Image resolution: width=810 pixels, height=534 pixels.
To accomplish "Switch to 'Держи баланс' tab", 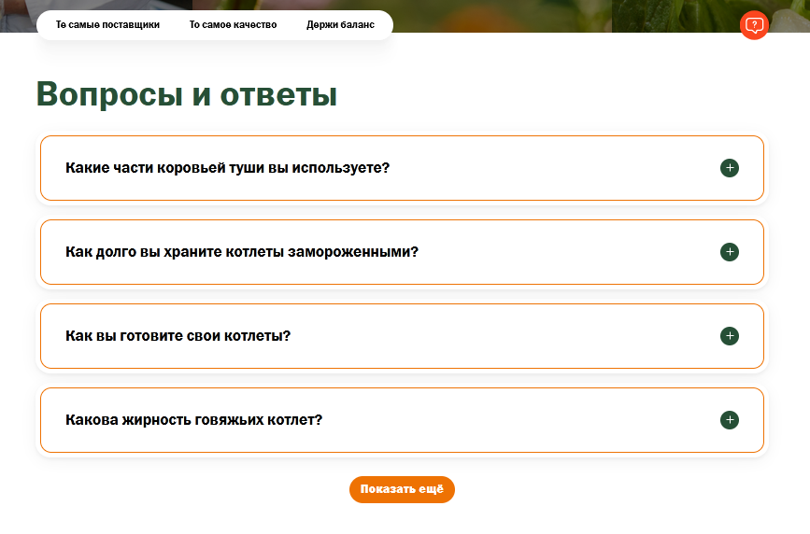I will (x=340, y=25).
